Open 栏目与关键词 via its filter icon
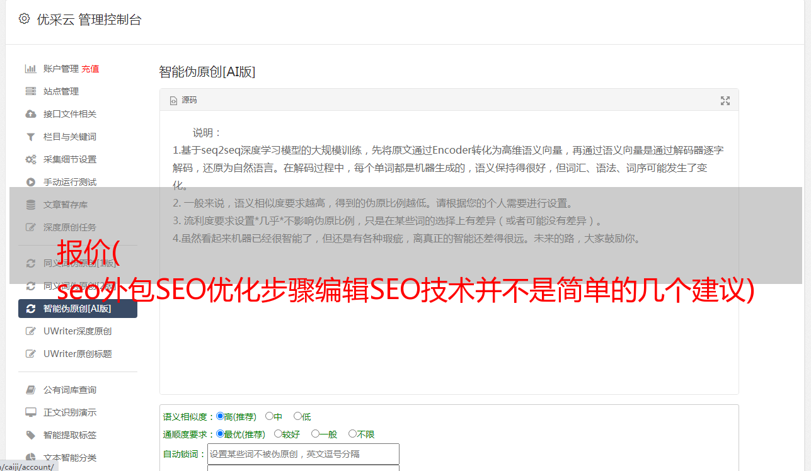The image size is (811, 471). [x=30, y=137]
